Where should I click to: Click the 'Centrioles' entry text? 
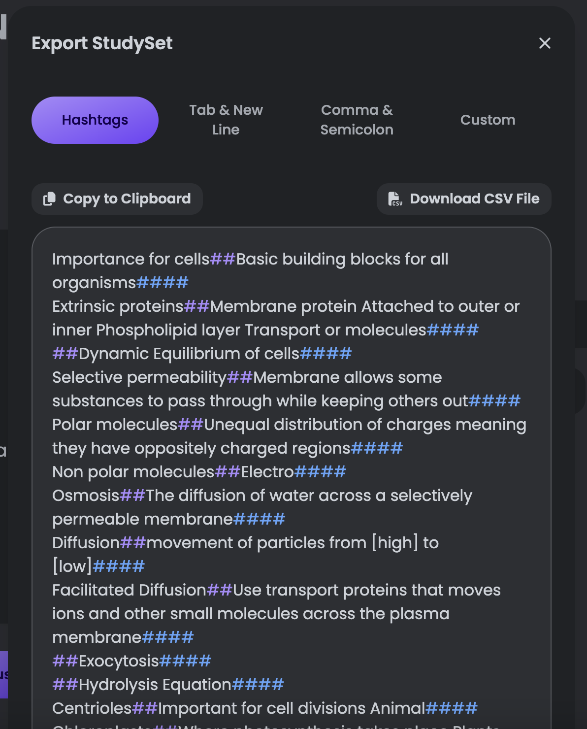[92, 708]
